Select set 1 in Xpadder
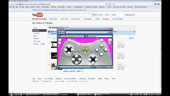170x96 pixels. 95,67
